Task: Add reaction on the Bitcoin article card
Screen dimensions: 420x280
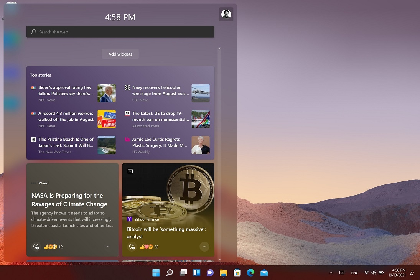Action: pyautogui.click(x=132, y=247)
